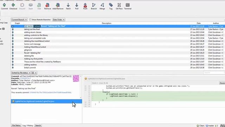
Task: Select the "Initial commit" row
Action: pos(118,67)
